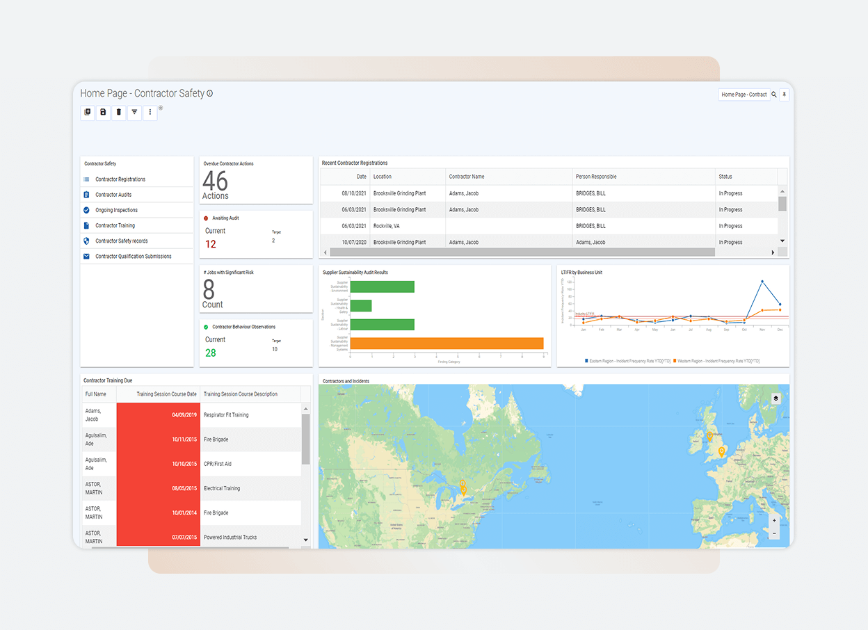Open the dashboard filter options
The image size is (868, 630).
tap(134, 113)
